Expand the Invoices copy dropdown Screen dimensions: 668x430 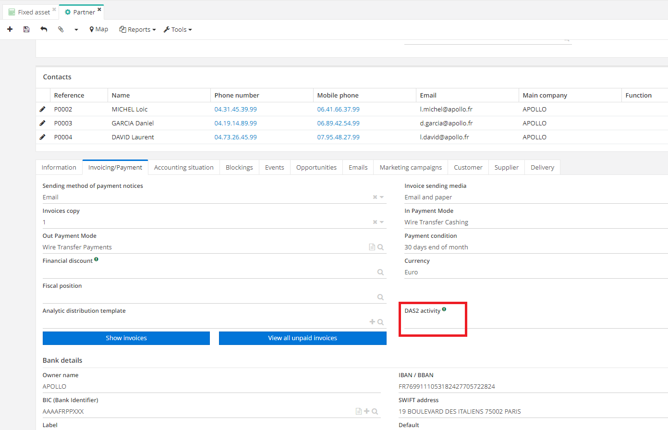(382, 222)
